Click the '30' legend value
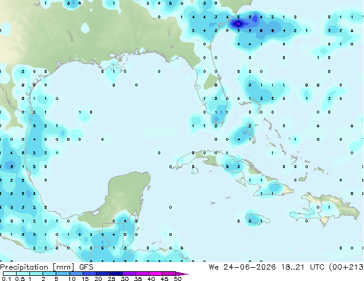This screenshot has width=364, height=281. click(125, 279)
